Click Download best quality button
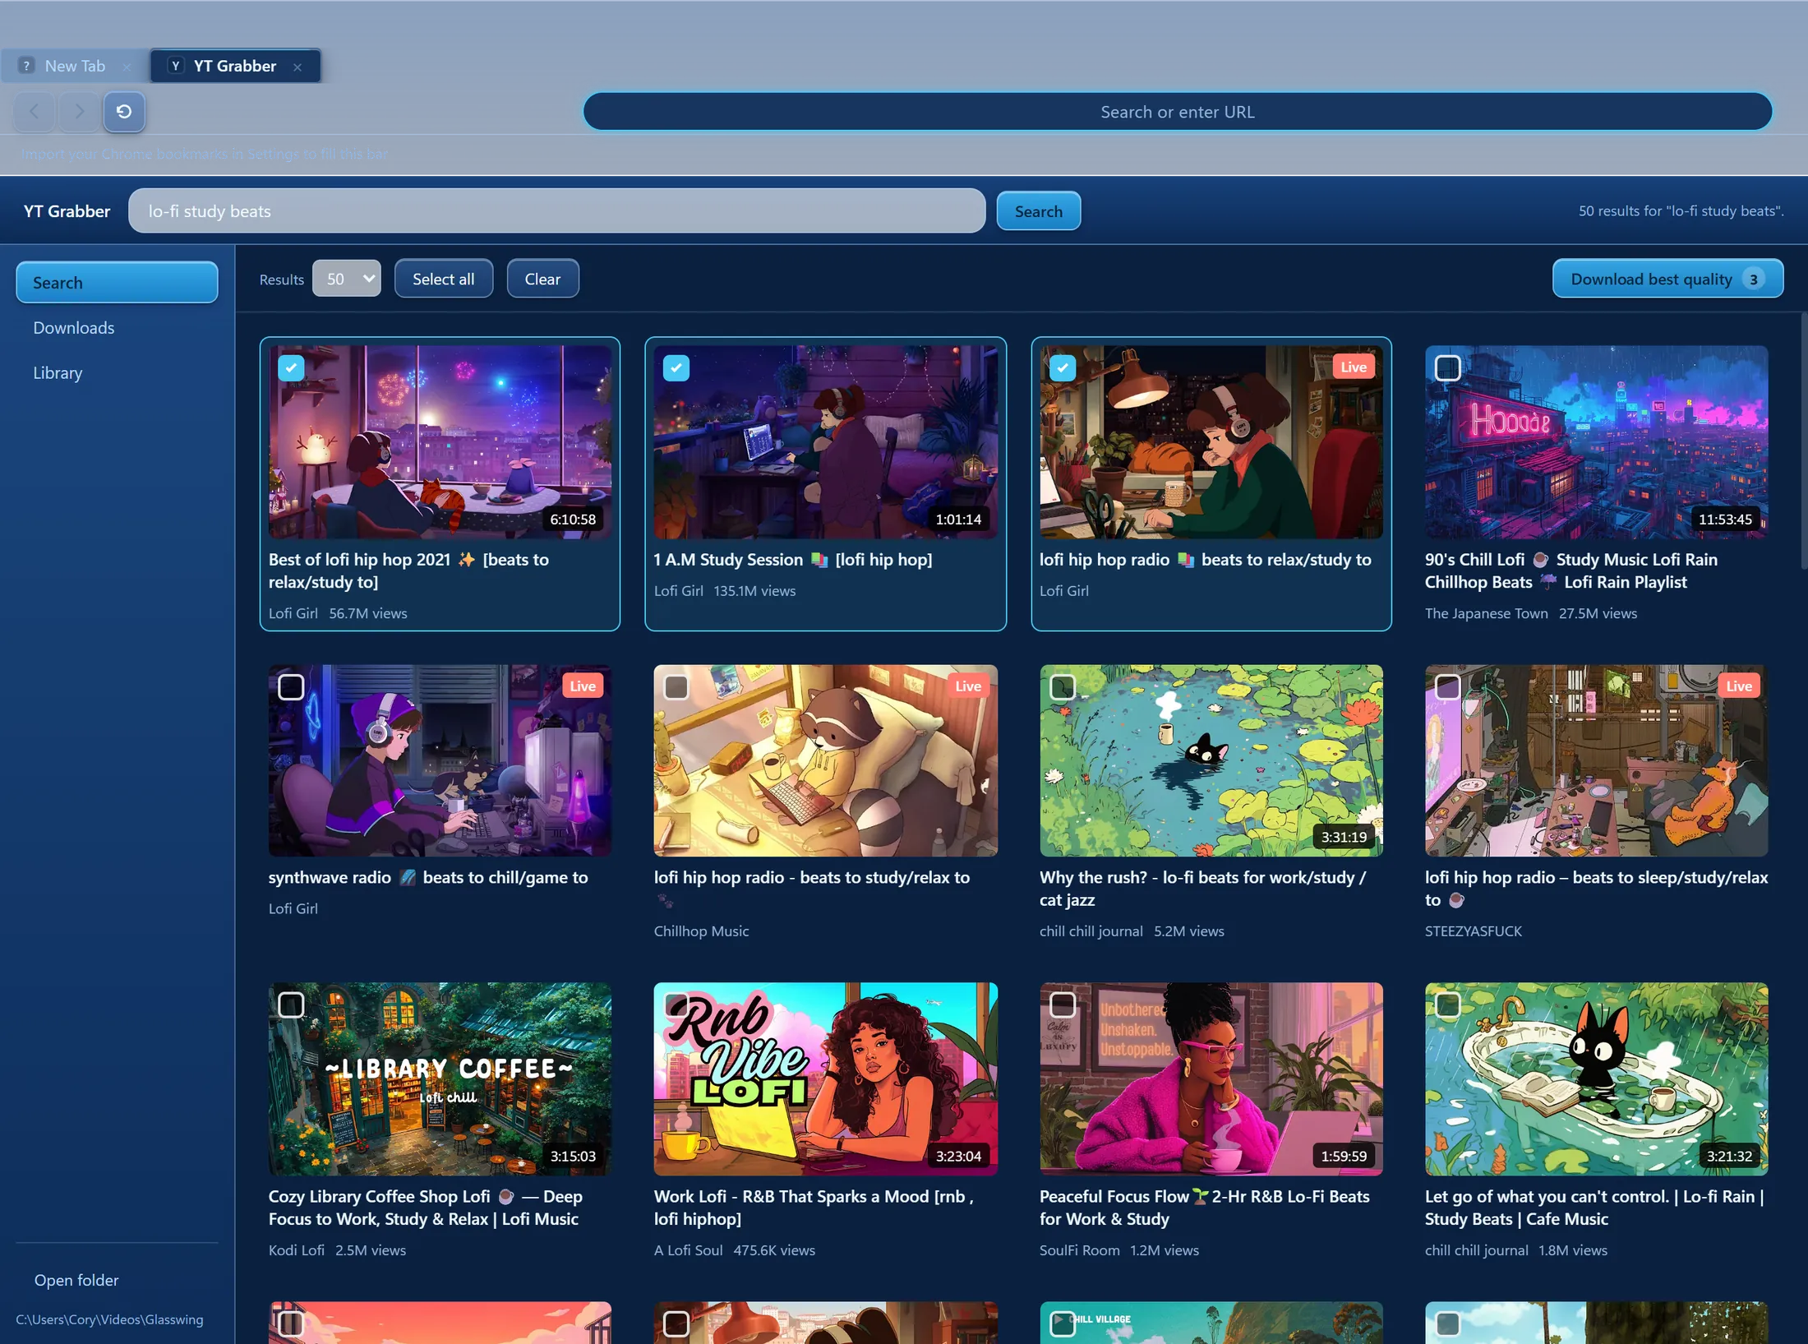This screenshot has width=1808, height=1344. click(1667, 279)
